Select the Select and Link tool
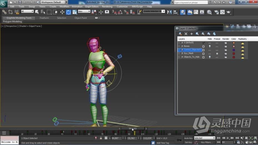The width and height of the screenshot is (258, 145). (4, 12)
